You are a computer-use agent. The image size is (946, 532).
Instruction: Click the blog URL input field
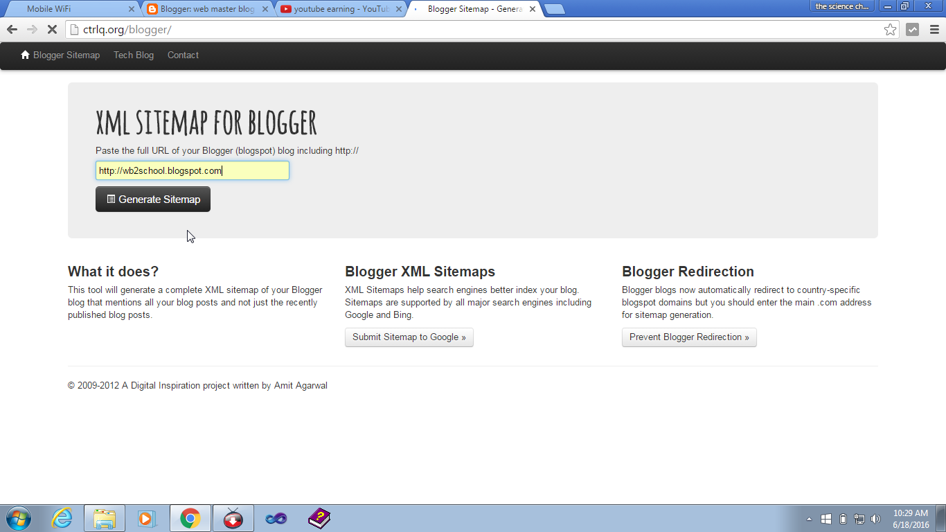coord(193,170)
